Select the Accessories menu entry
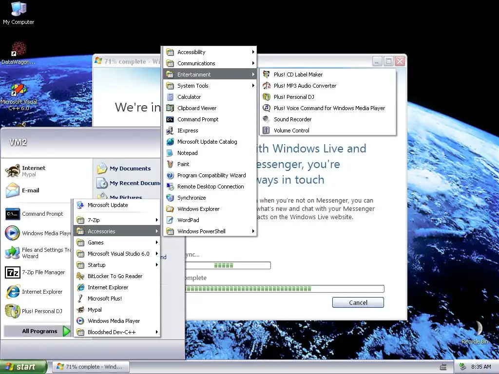 click(x=117, y=231)
